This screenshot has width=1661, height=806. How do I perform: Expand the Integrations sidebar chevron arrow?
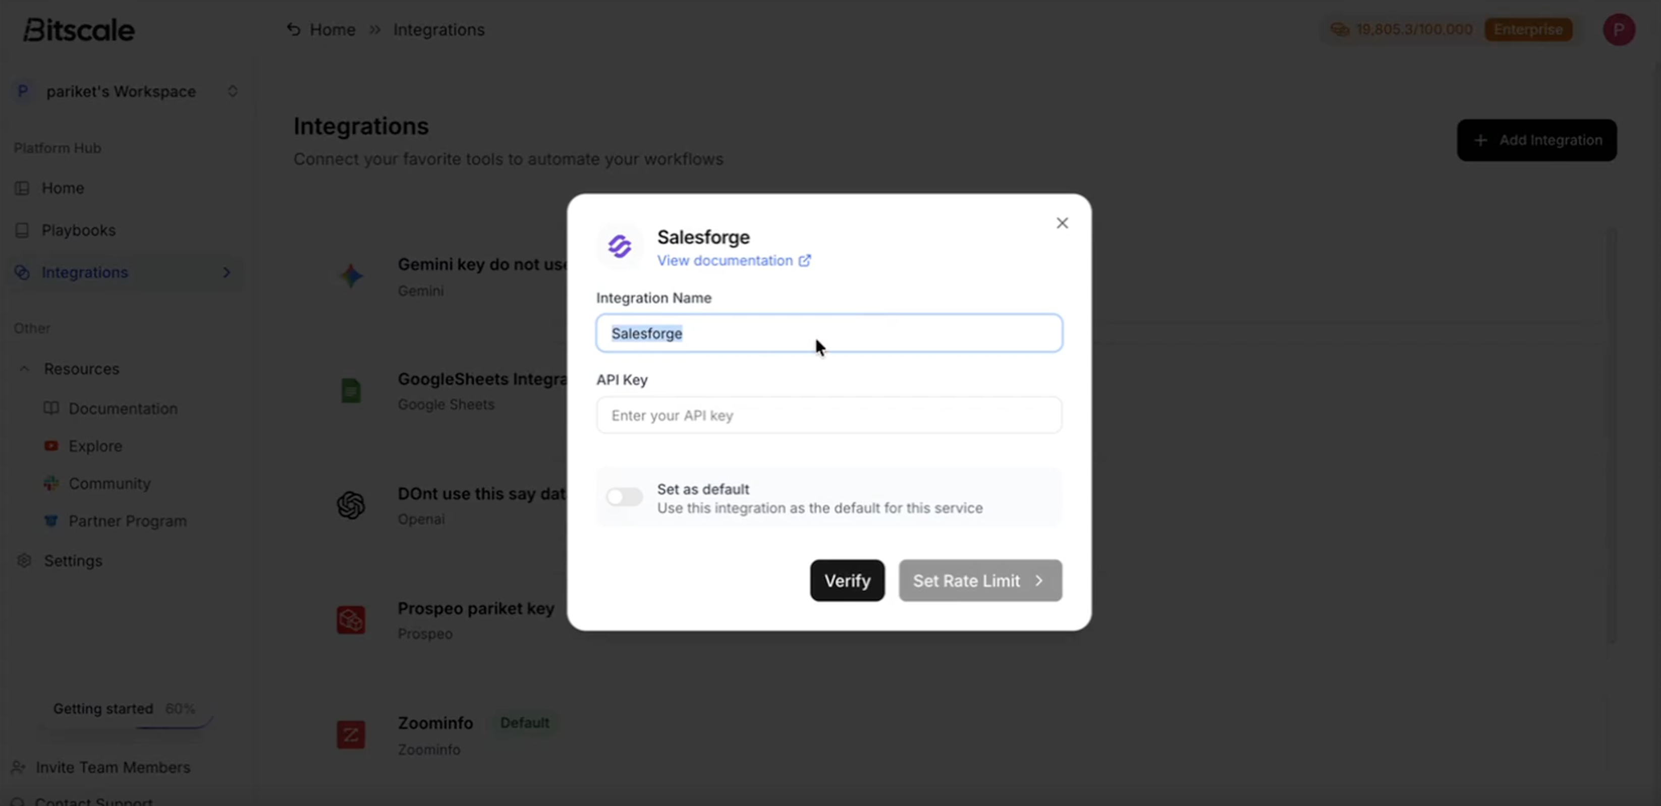pos(227,272)
